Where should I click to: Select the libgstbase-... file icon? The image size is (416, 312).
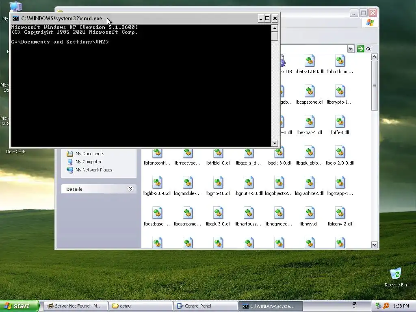pos(157,213)
